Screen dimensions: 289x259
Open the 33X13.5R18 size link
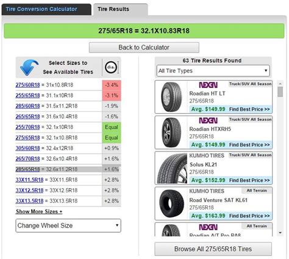pyautogui.click(x=29, y=201)
